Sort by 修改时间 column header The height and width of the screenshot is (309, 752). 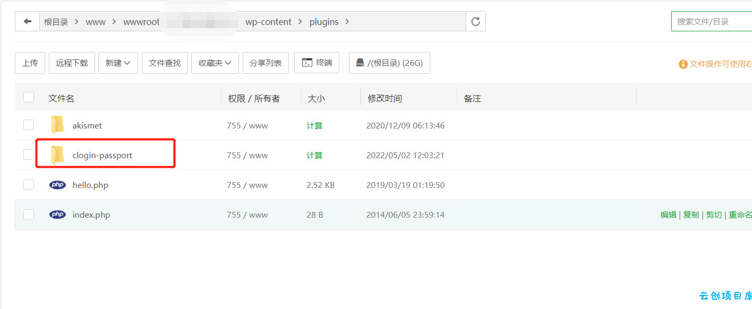(385, 98)
